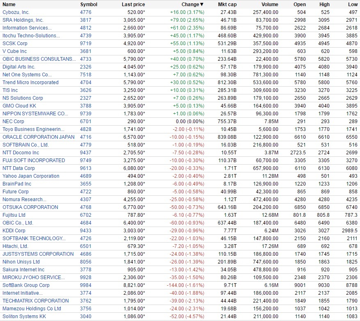Open the TIS Inc link

[x=10, y=90]
